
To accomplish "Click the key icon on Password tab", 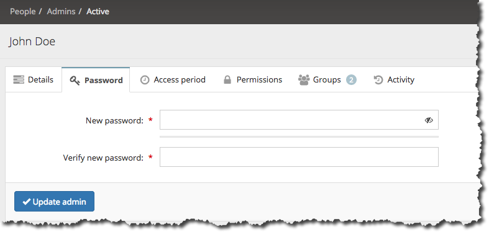I will [75, 81].
